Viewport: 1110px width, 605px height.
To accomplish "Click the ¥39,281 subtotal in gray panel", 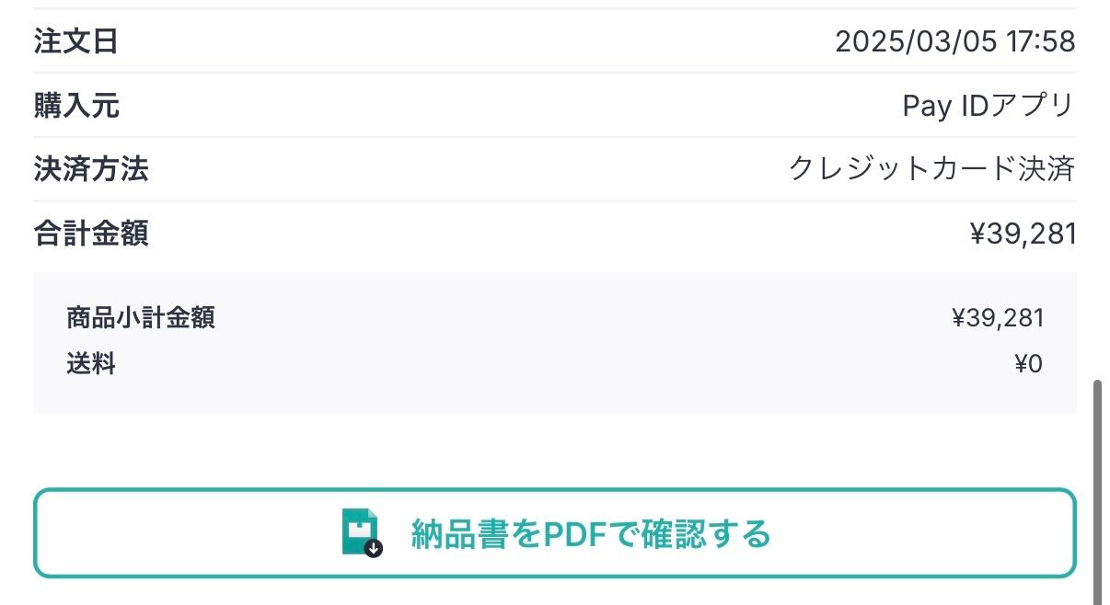I will [x=998, y=318].
